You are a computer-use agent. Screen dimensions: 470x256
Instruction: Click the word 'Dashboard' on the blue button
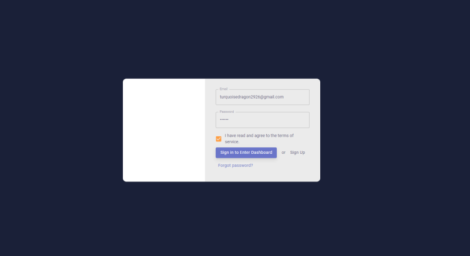[x=261, y=153]
